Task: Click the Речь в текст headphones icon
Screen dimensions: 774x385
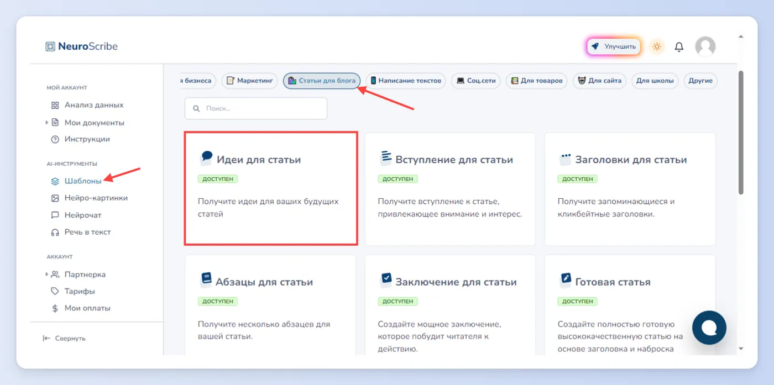Action: (55, 232)
